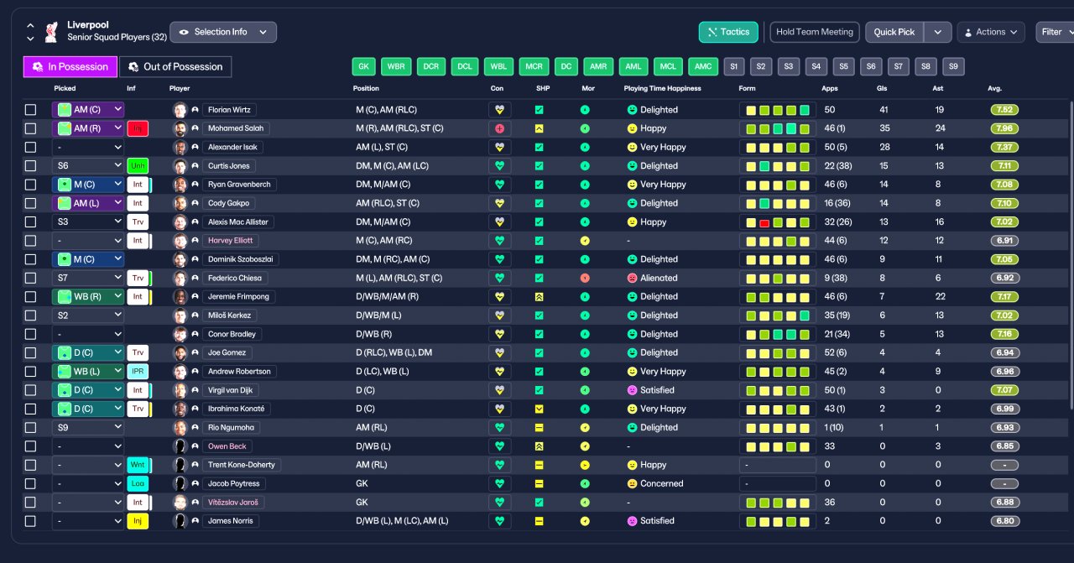Image resolution: width=1074 pixels, height=563 pixels.
Task: Switch to the Out of Possession tab
Action: [x=175, y=67]
